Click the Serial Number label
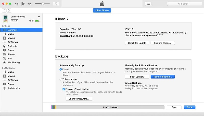Screen dimensions: 204x116 [67, 36]
